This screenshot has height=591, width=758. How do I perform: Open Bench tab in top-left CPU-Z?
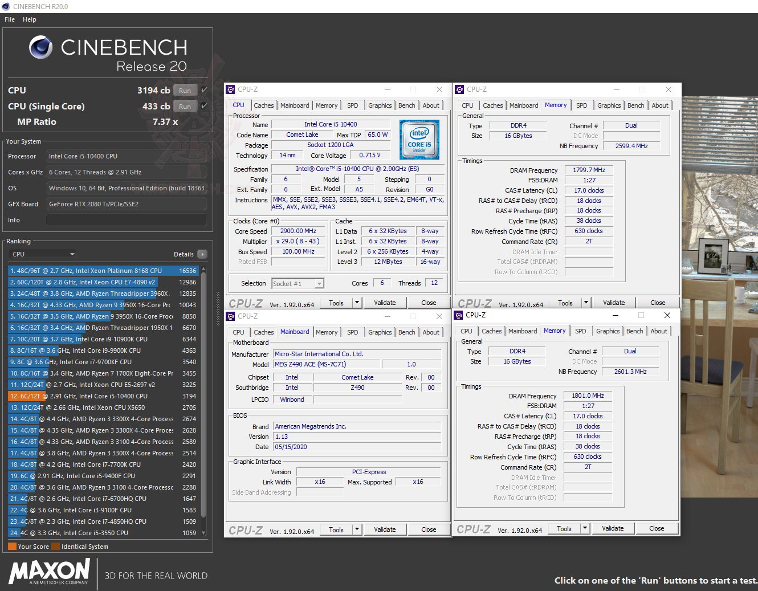(407, 105)
